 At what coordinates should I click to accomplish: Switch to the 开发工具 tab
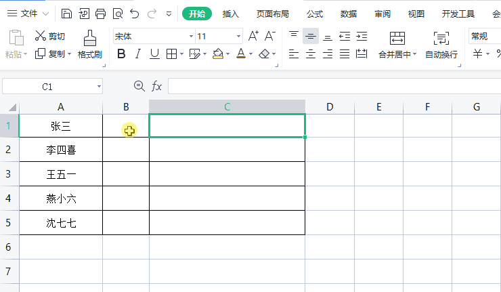pyautogui.click(x=458, y=14)
